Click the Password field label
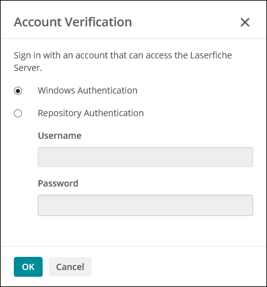Image resolution: width=267 pixels, height=287 pixels. tap(58, 183)
